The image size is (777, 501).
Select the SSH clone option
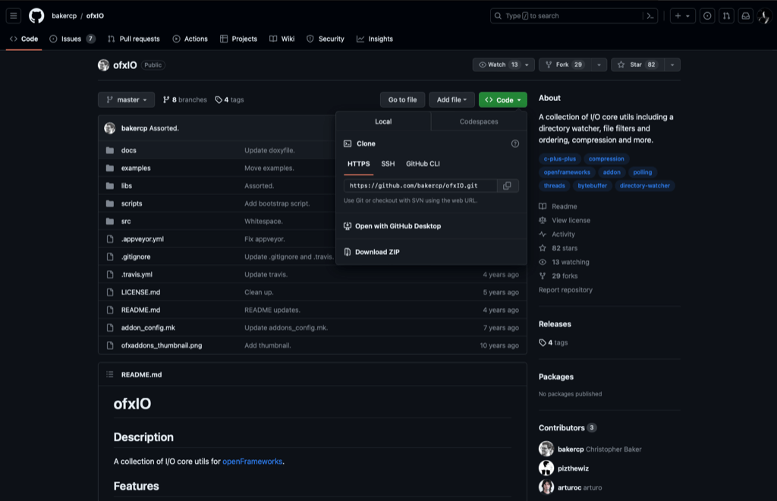[x=388, y=163]
